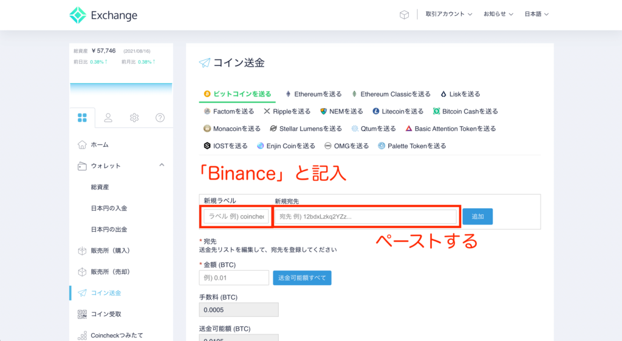This screenshot has width=622, height=341.
Task: Click the 手数料 (BTC) 0.0005 field
Action: tap(239, 309)
